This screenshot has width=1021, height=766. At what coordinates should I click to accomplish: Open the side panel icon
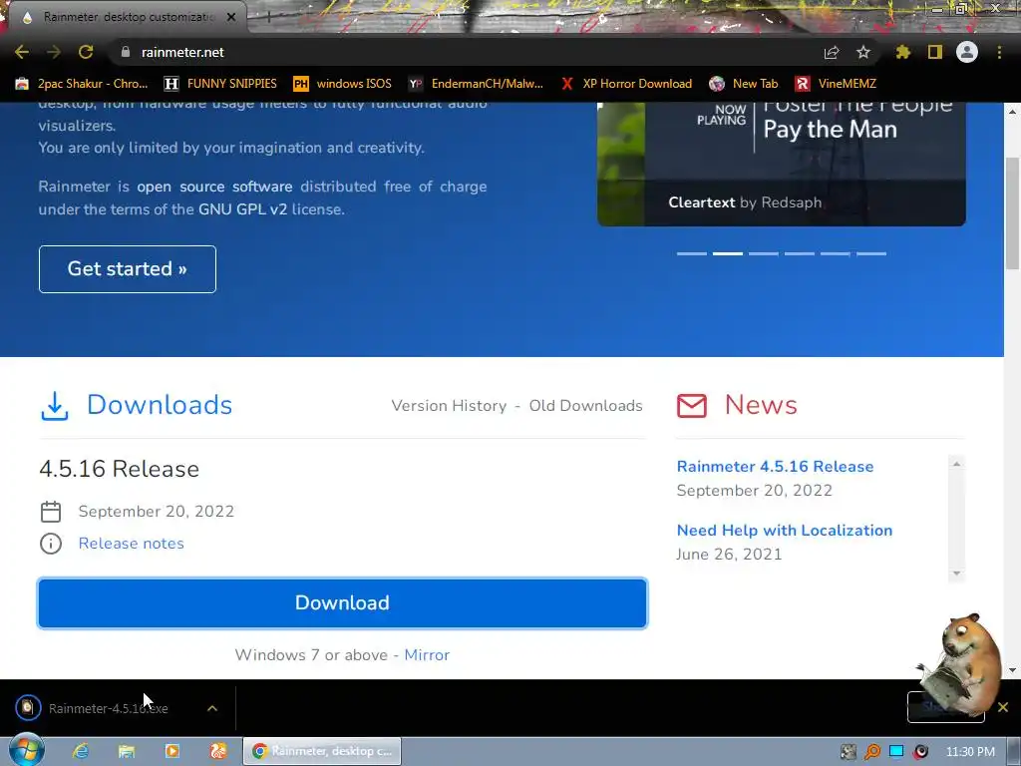coord(935,52)
